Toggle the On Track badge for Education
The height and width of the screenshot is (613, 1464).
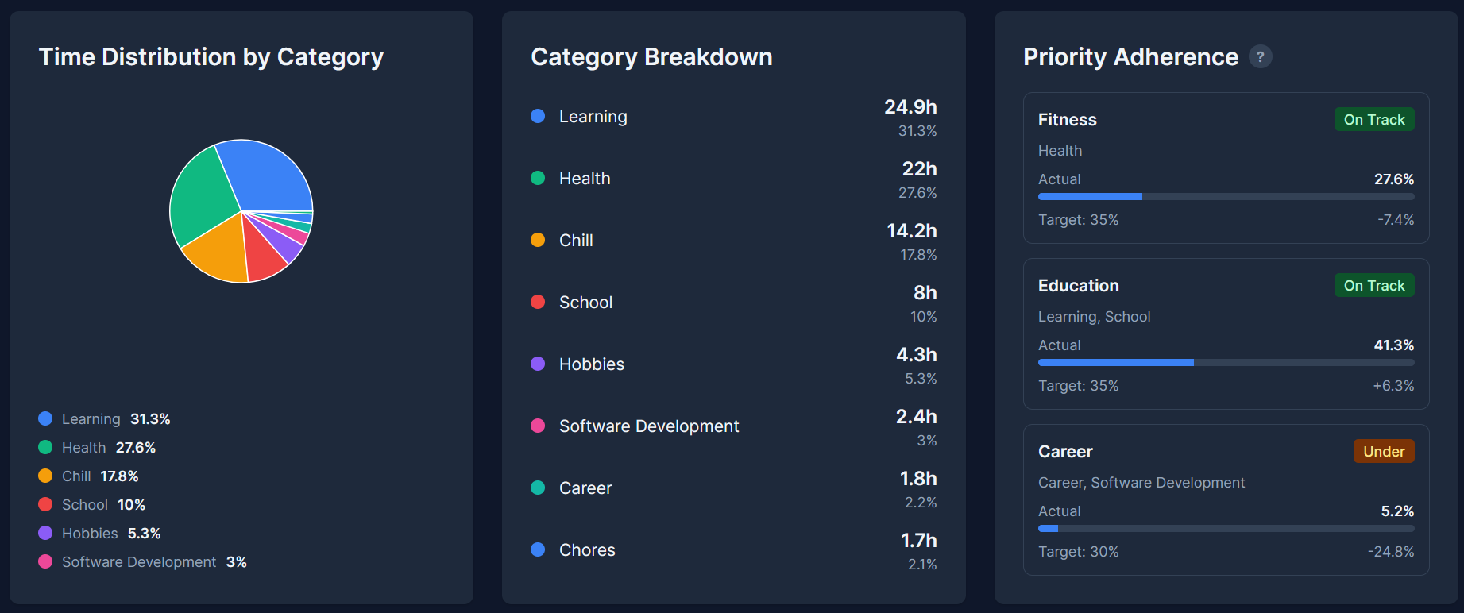1374,285
